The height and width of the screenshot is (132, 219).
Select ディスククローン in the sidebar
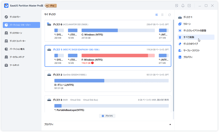point(16,33)
